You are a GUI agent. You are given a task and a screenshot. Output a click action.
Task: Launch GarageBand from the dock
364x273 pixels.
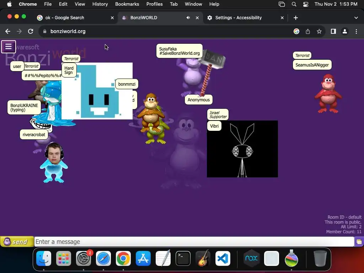pos(203,258)
